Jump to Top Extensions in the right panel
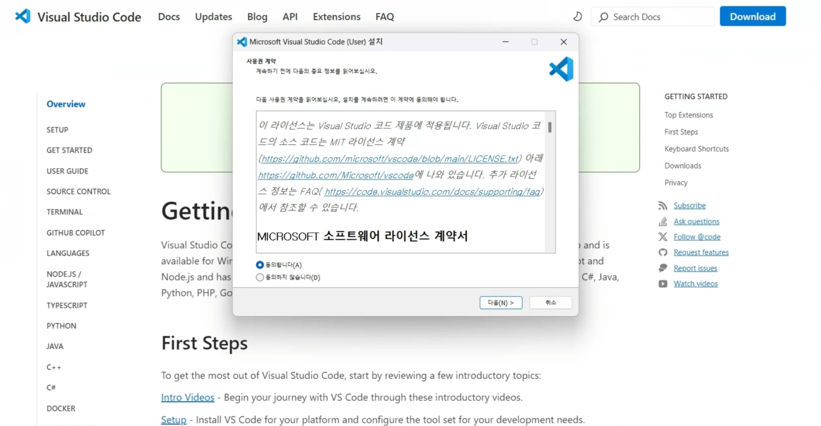The height and width of the screenshot is (426, 821). point(689,115)
